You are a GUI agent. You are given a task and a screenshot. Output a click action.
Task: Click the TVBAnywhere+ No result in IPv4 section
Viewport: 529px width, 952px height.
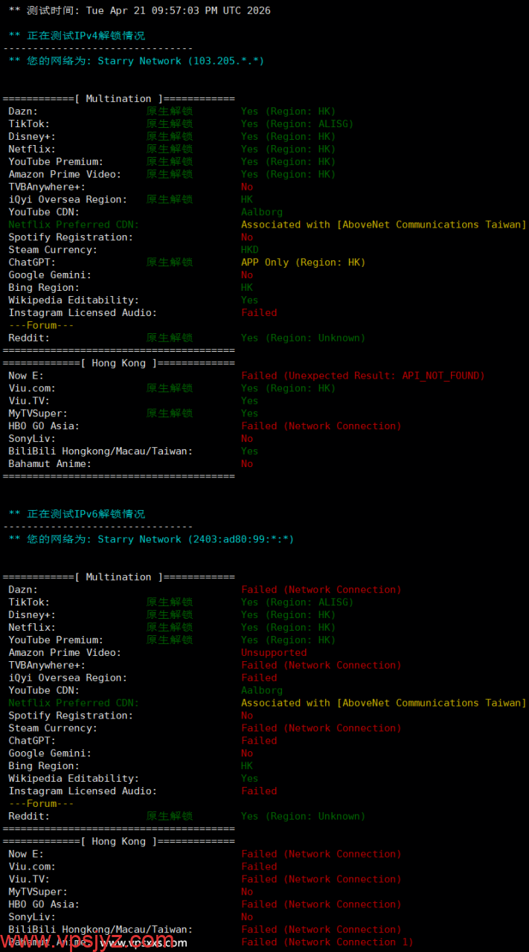point(246,187)
